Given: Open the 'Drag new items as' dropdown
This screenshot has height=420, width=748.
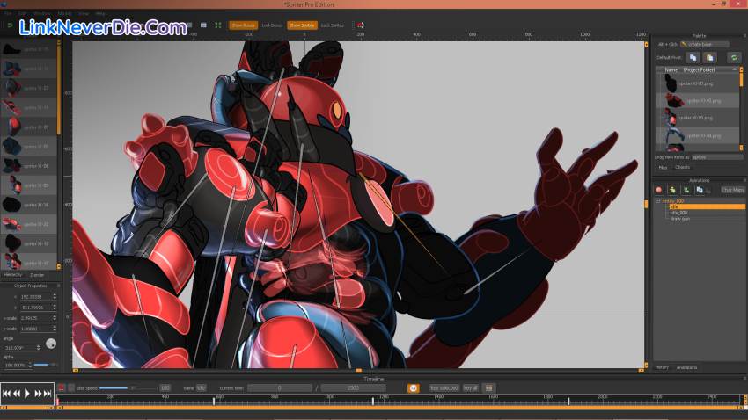Looking at the screenshot, I should [x=716, y=156].
